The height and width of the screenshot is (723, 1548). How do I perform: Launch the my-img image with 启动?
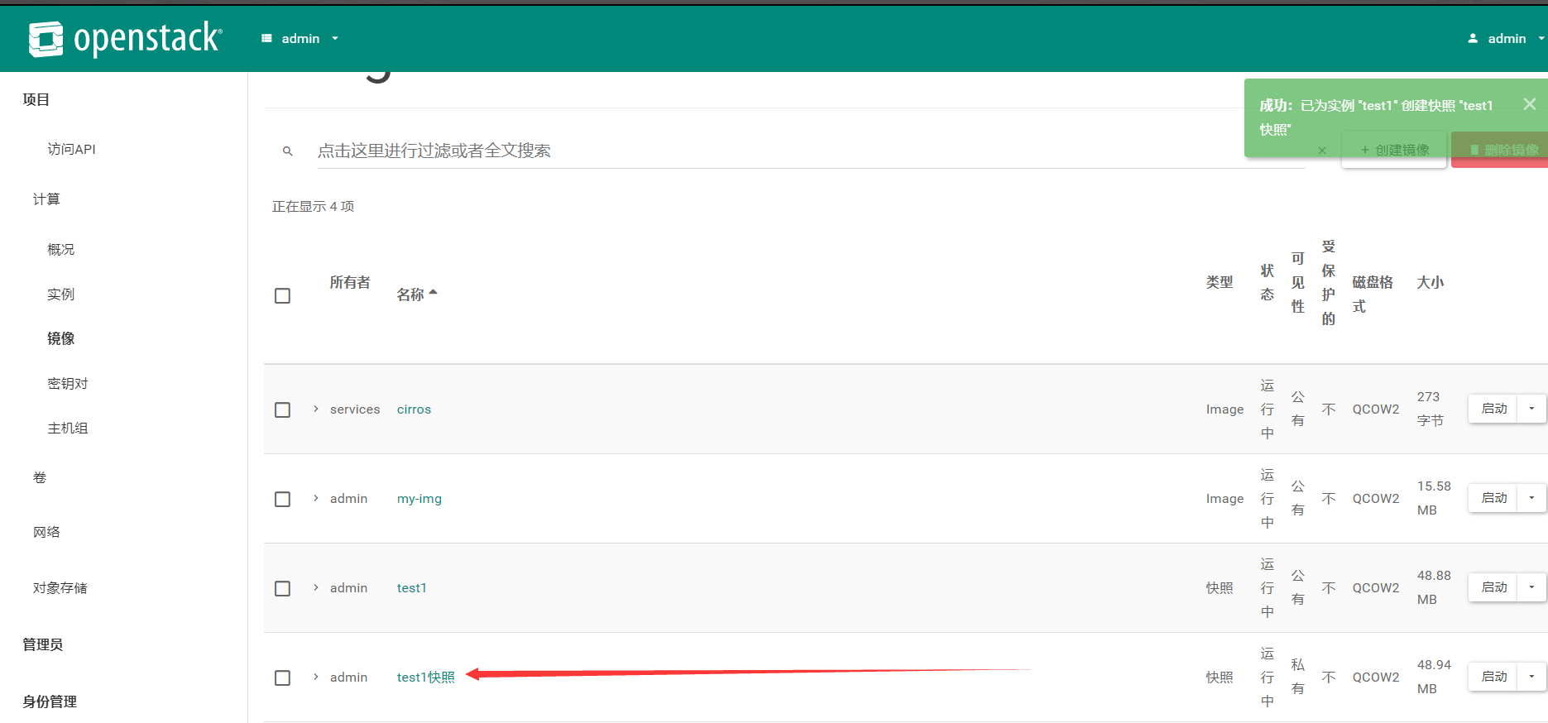(x=1493, y=498)
